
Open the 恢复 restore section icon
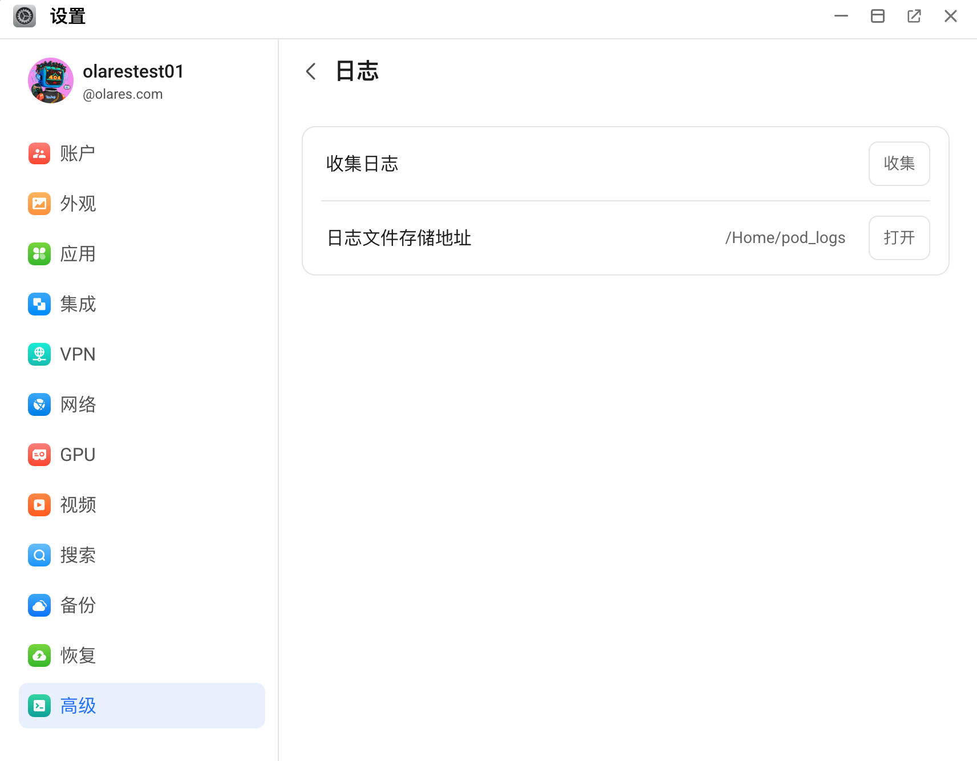tap(39, 655)
